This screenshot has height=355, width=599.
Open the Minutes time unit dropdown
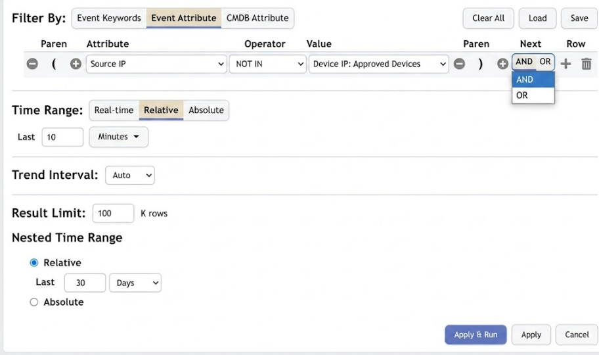click(x=118, y=137)
